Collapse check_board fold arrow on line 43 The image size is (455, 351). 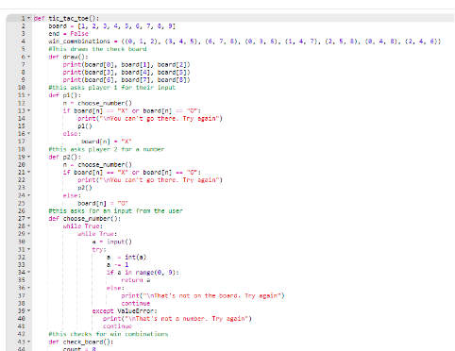click(29, 342)
